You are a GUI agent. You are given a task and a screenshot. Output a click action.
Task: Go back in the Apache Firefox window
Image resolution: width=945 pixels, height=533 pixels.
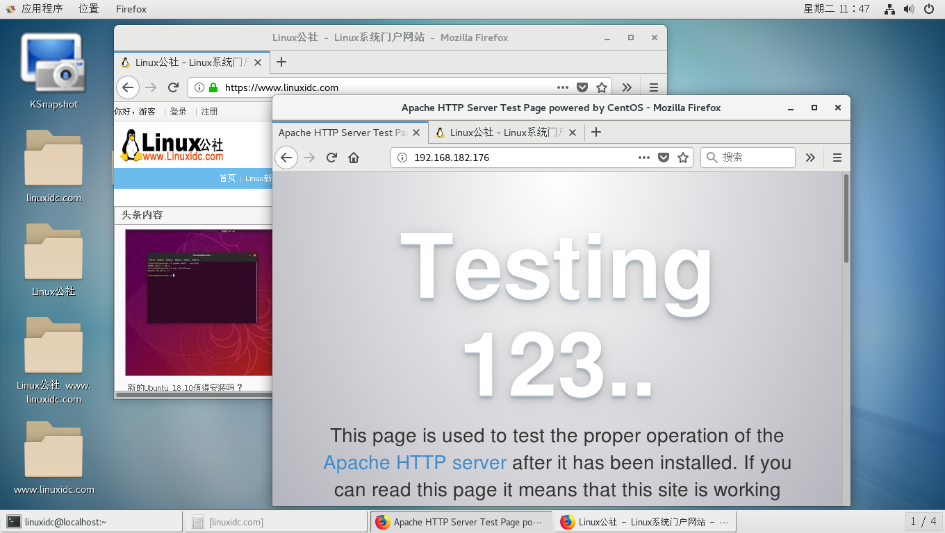pos(286,158)
